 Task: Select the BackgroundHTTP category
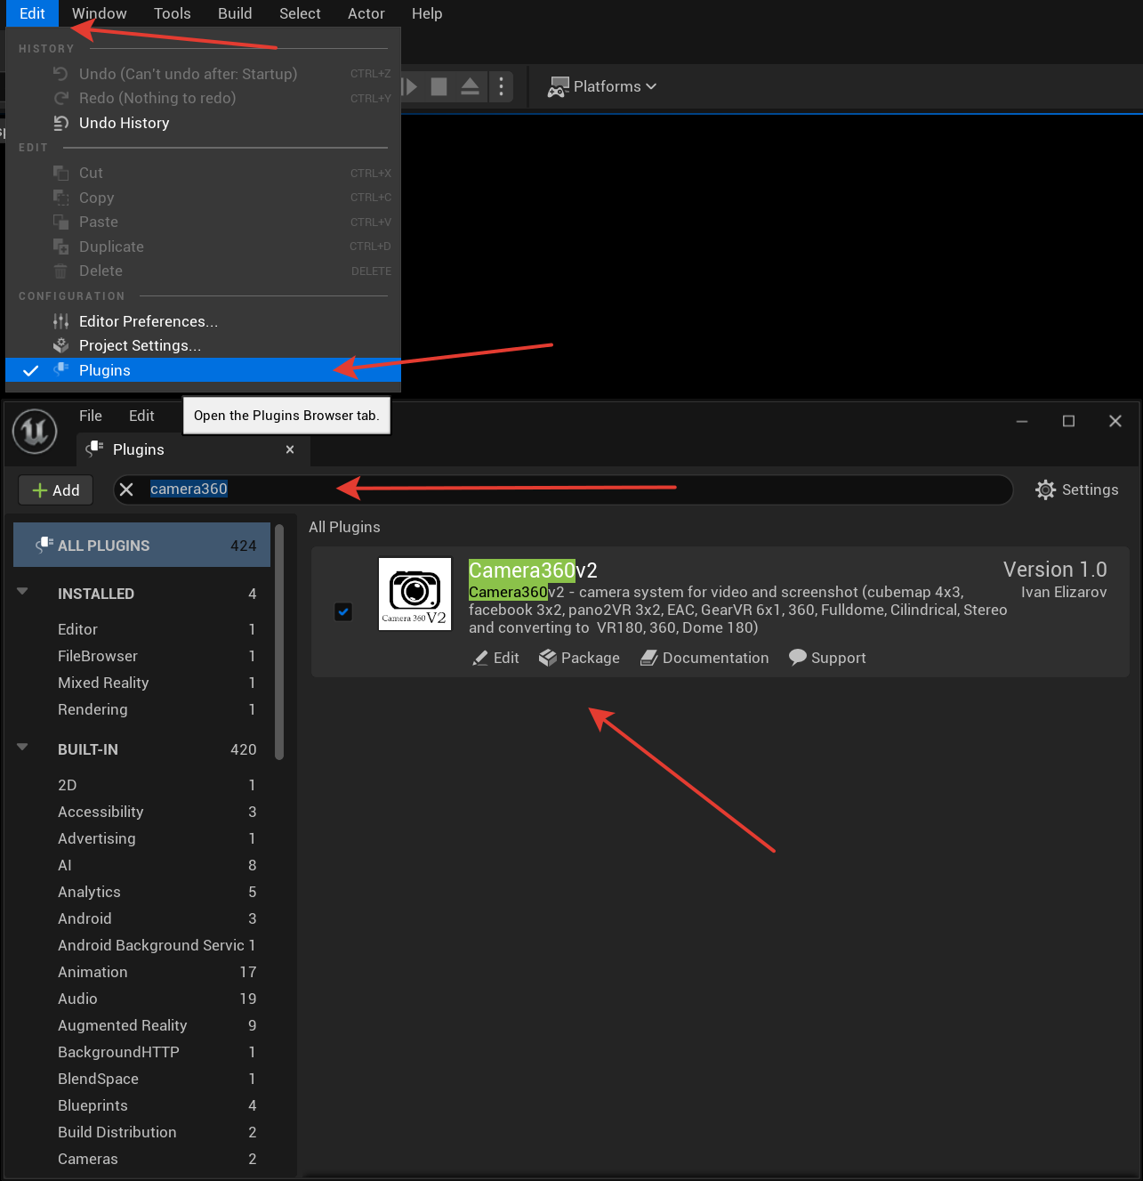142,1052
